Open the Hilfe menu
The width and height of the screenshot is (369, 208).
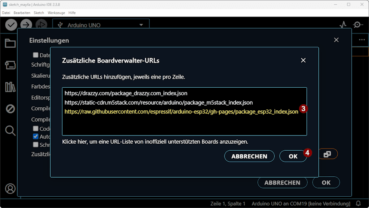(x=72, y=13)
